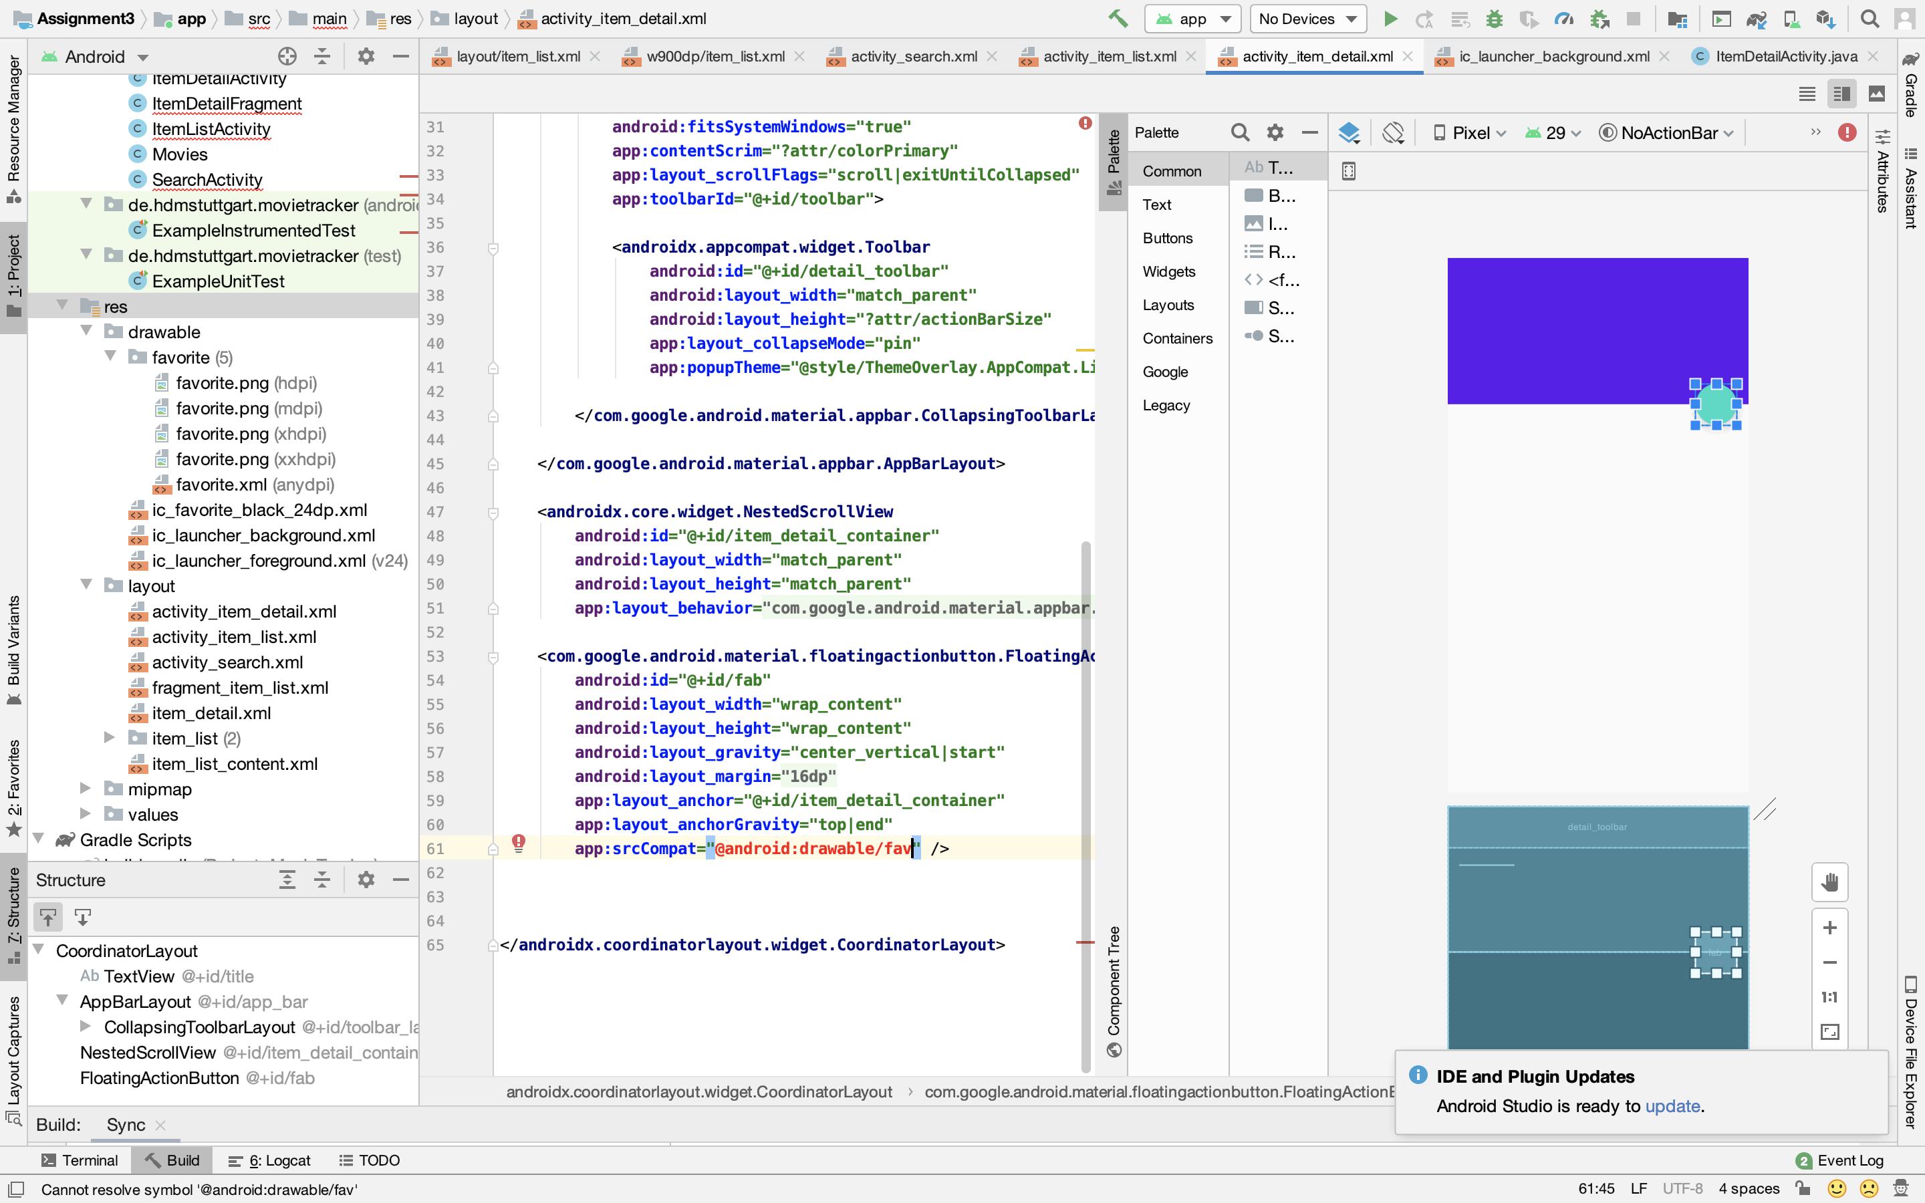
Task: Click the green Run app button
Action: point(1390,18)
